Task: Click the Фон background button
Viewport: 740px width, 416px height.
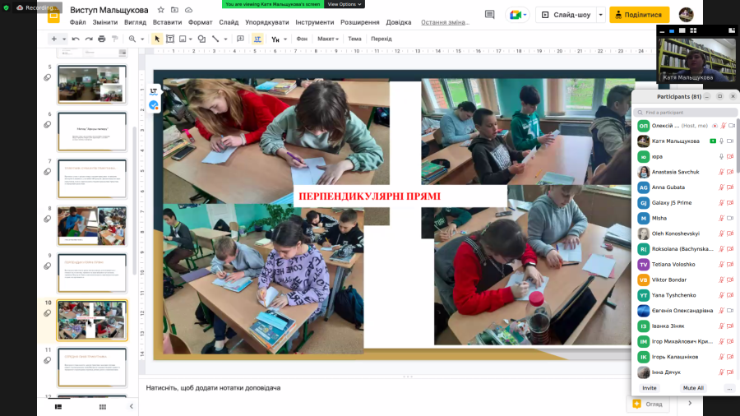Action: (x=302, y=39)
